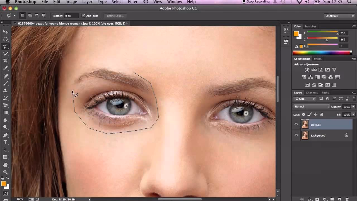Hide the big eyes layer
The image size is (357, 201).
296,124
